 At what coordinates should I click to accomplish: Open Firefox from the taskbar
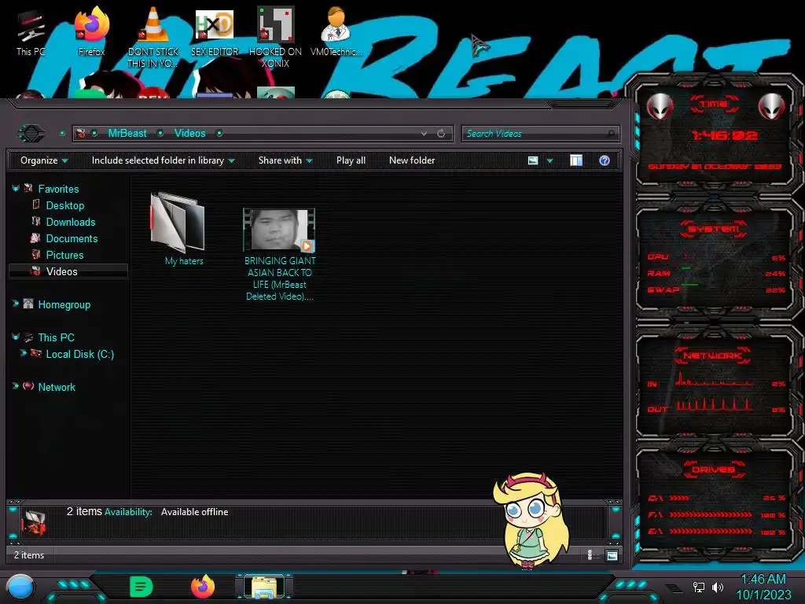pos(203,587)
